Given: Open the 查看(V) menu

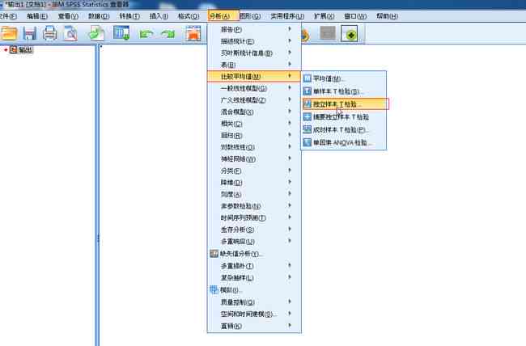Looking at the screenshot, I should point(68,16).
